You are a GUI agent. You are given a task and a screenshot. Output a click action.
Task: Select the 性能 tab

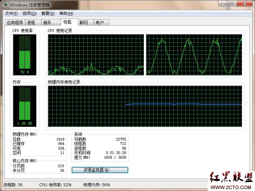tap(69, 22)
